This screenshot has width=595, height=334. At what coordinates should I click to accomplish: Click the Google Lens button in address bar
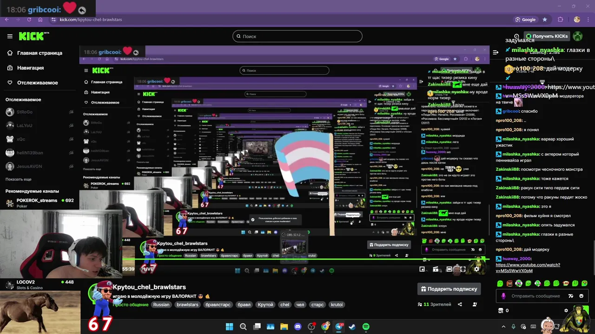coord(525,19)
